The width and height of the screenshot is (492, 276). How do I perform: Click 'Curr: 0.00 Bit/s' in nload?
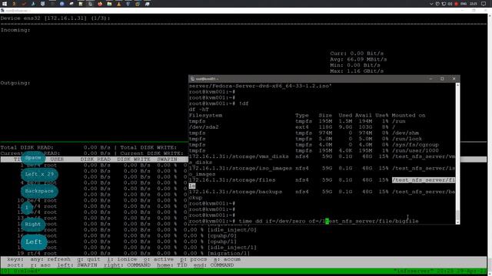357,54
